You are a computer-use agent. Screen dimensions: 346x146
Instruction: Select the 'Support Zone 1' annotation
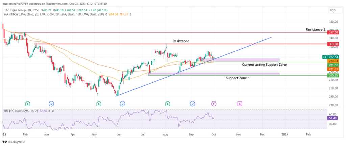click(x=238, y=78)
